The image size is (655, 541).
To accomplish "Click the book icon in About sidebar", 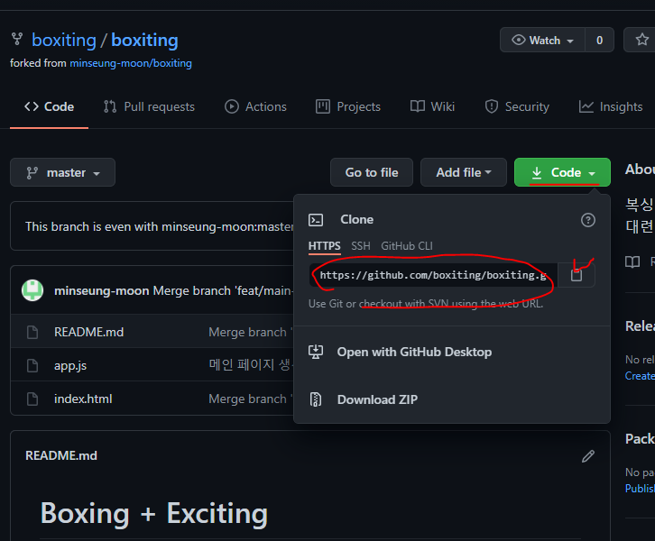I will point(632,262).
